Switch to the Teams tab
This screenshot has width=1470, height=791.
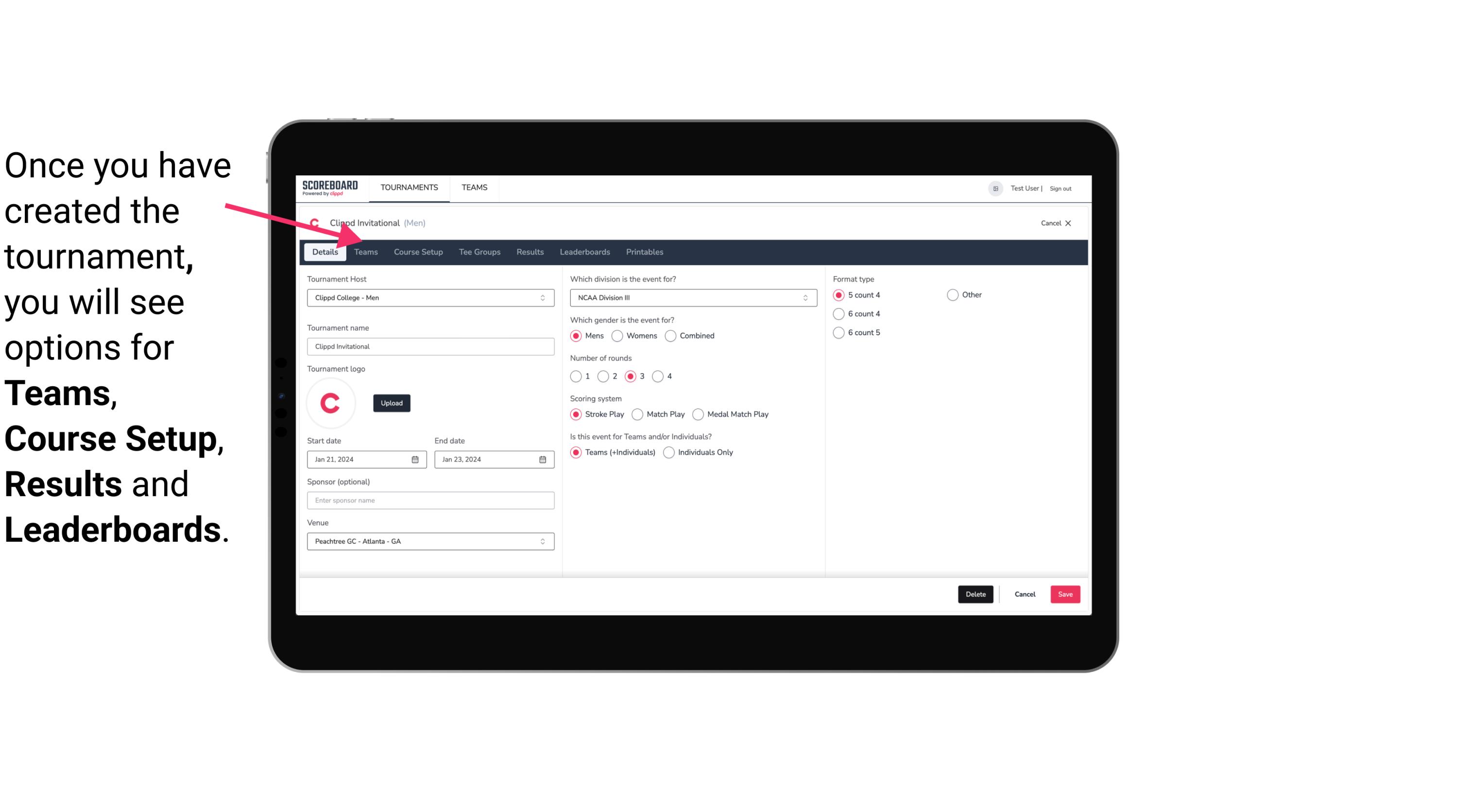(x=366, y=251)
